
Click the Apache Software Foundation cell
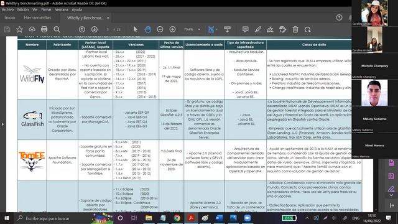(x=62, y=160)
